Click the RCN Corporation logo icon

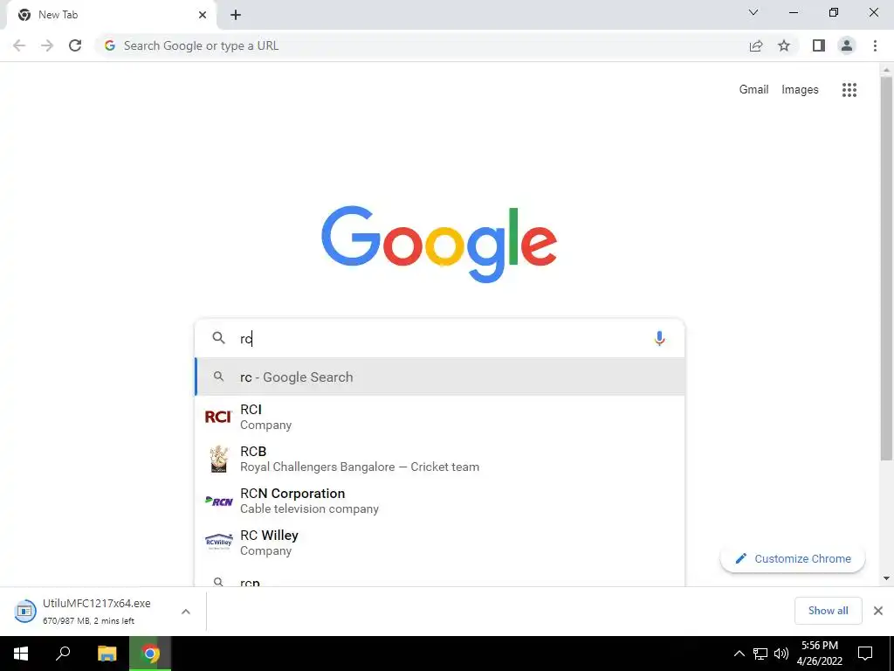click(x=219, y=501)
